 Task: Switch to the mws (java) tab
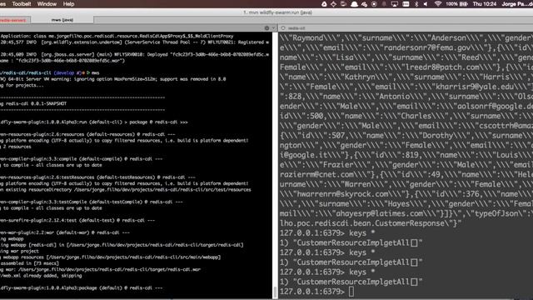pyautogui.click(x=62, y=20)
